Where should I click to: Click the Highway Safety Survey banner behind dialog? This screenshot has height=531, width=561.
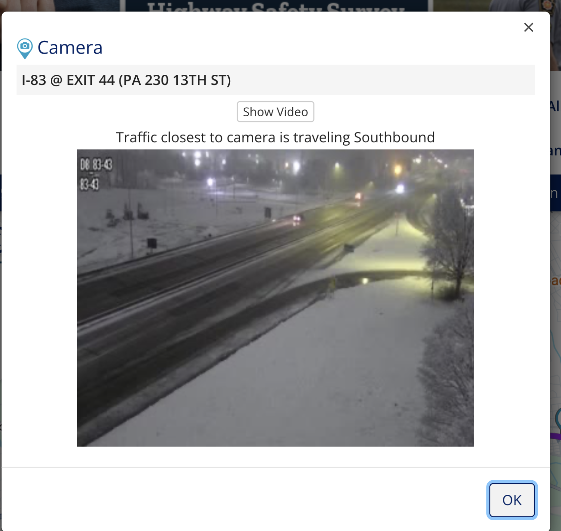277,6
